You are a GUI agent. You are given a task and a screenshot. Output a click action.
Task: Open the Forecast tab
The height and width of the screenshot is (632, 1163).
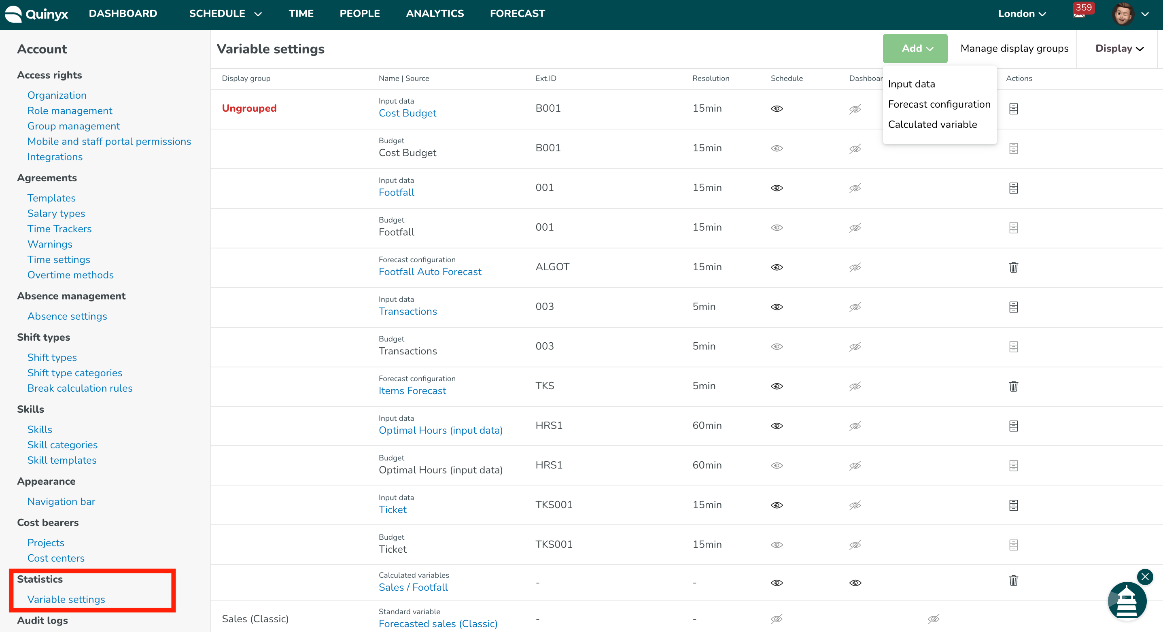518,13
